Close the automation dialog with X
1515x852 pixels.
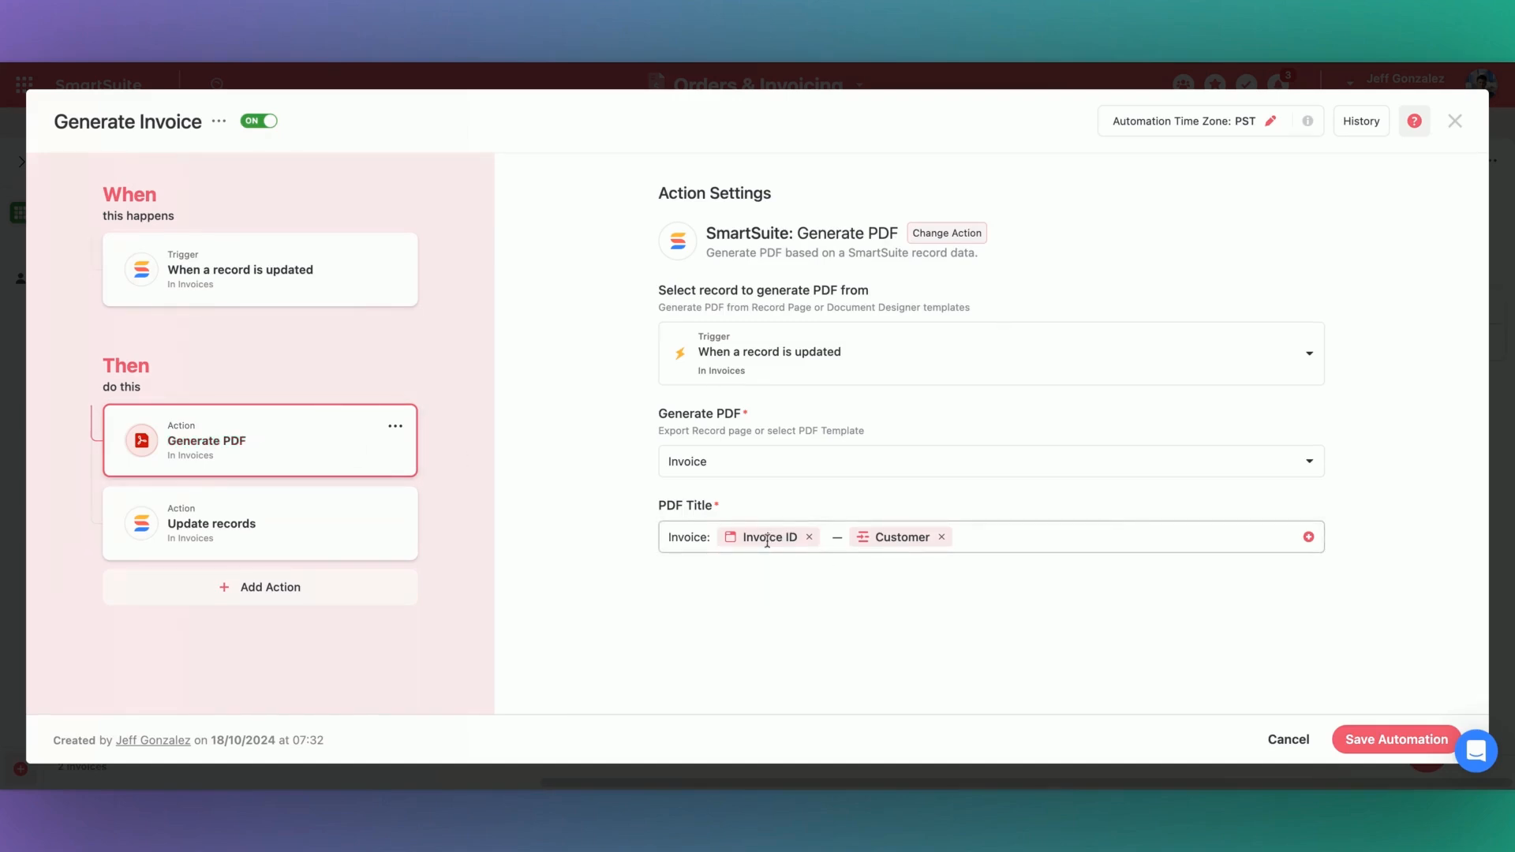pos(1455,121)
